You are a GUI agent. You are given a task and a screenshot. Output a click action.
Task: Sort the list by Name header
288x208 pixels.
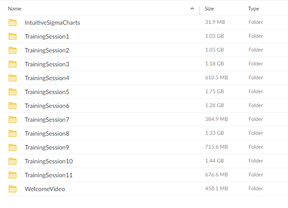click(15, 9)
